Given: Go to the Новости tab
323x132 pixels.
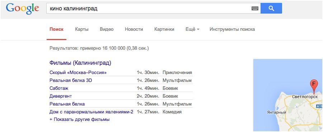Looking at the screenshot, I should [x=134, y=29].
